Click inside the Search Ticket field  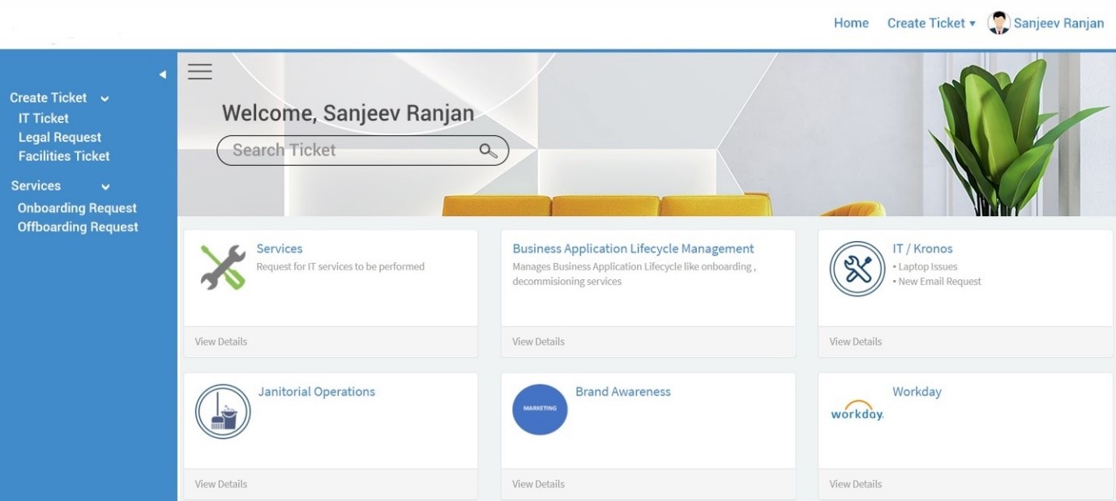click(340, 150)
